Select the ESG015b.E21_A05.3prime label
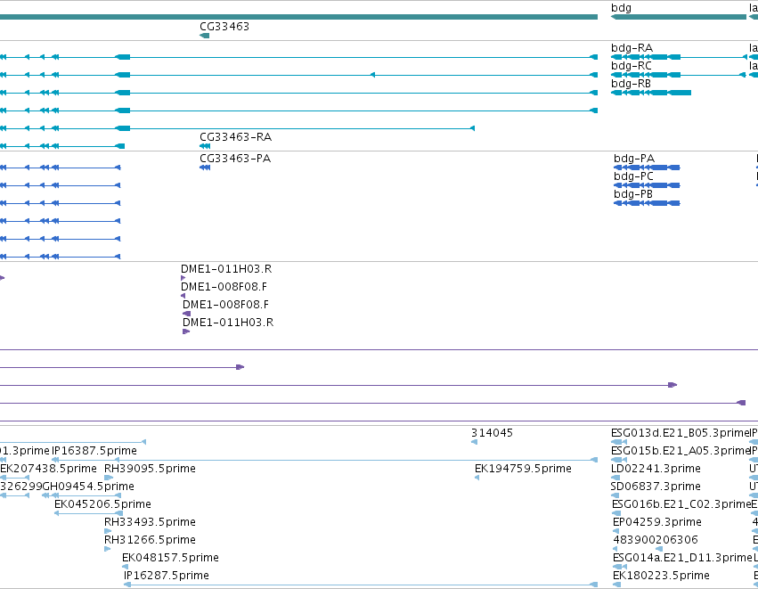 681,451
